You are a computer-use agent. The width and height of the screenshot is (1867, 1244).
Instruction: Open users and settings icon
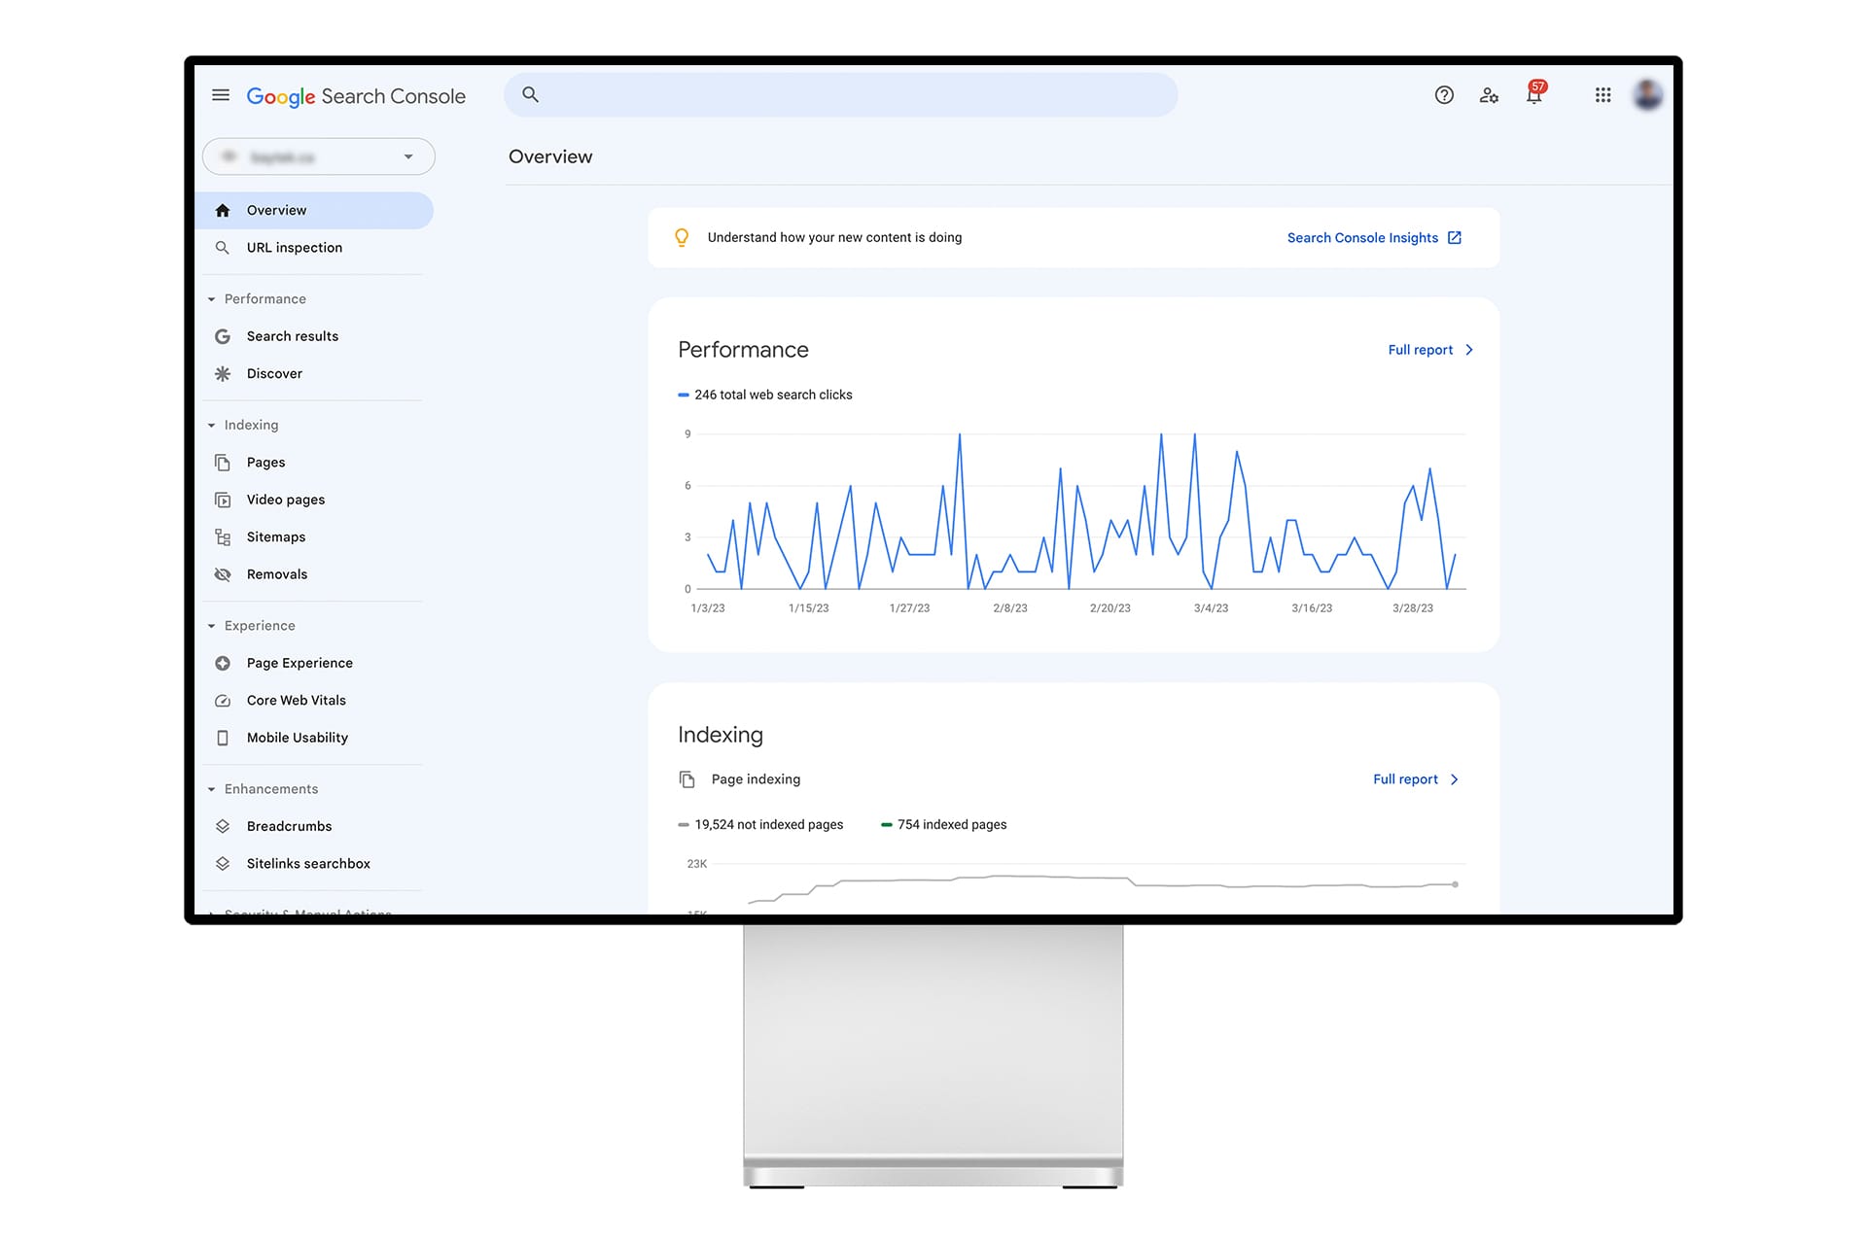point(1489,95)
